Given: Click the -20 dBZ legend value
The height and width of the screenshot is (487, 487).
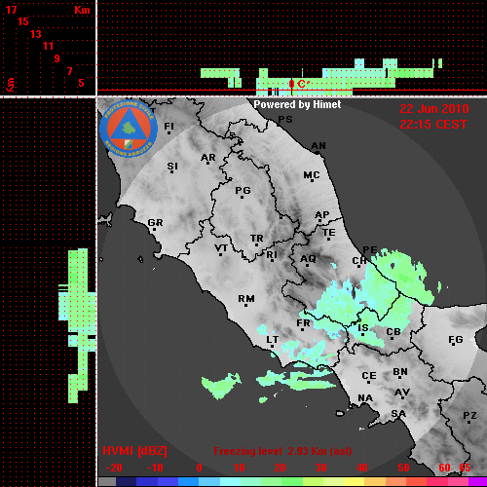Looking at the screenshot, I should click(x=114, y=468).
